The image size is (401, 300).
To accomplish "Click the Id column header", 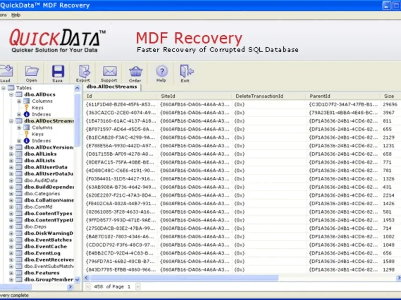I will [x=120, y=96].
